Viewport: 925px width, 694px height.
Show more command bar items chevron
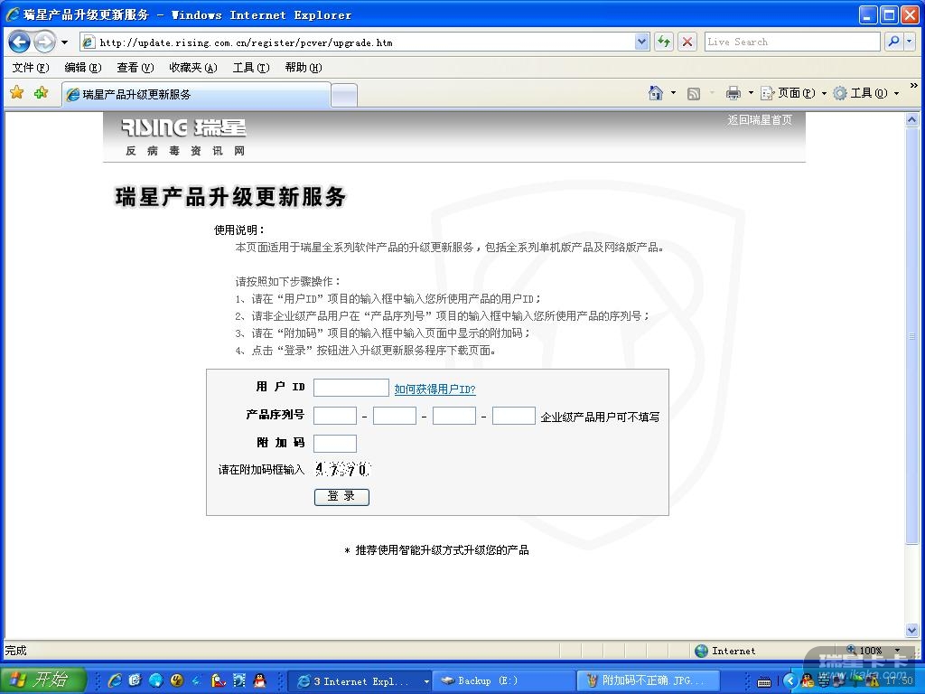(914, 86)
